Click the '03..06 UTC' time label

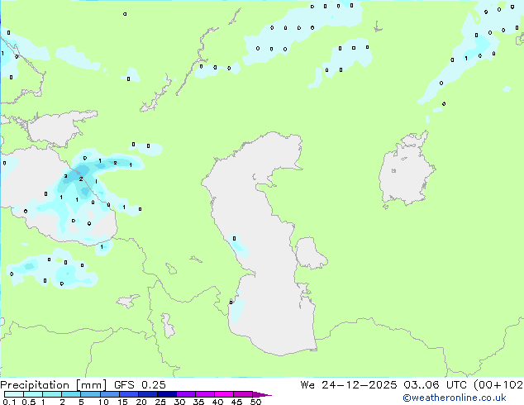[435, 385]
